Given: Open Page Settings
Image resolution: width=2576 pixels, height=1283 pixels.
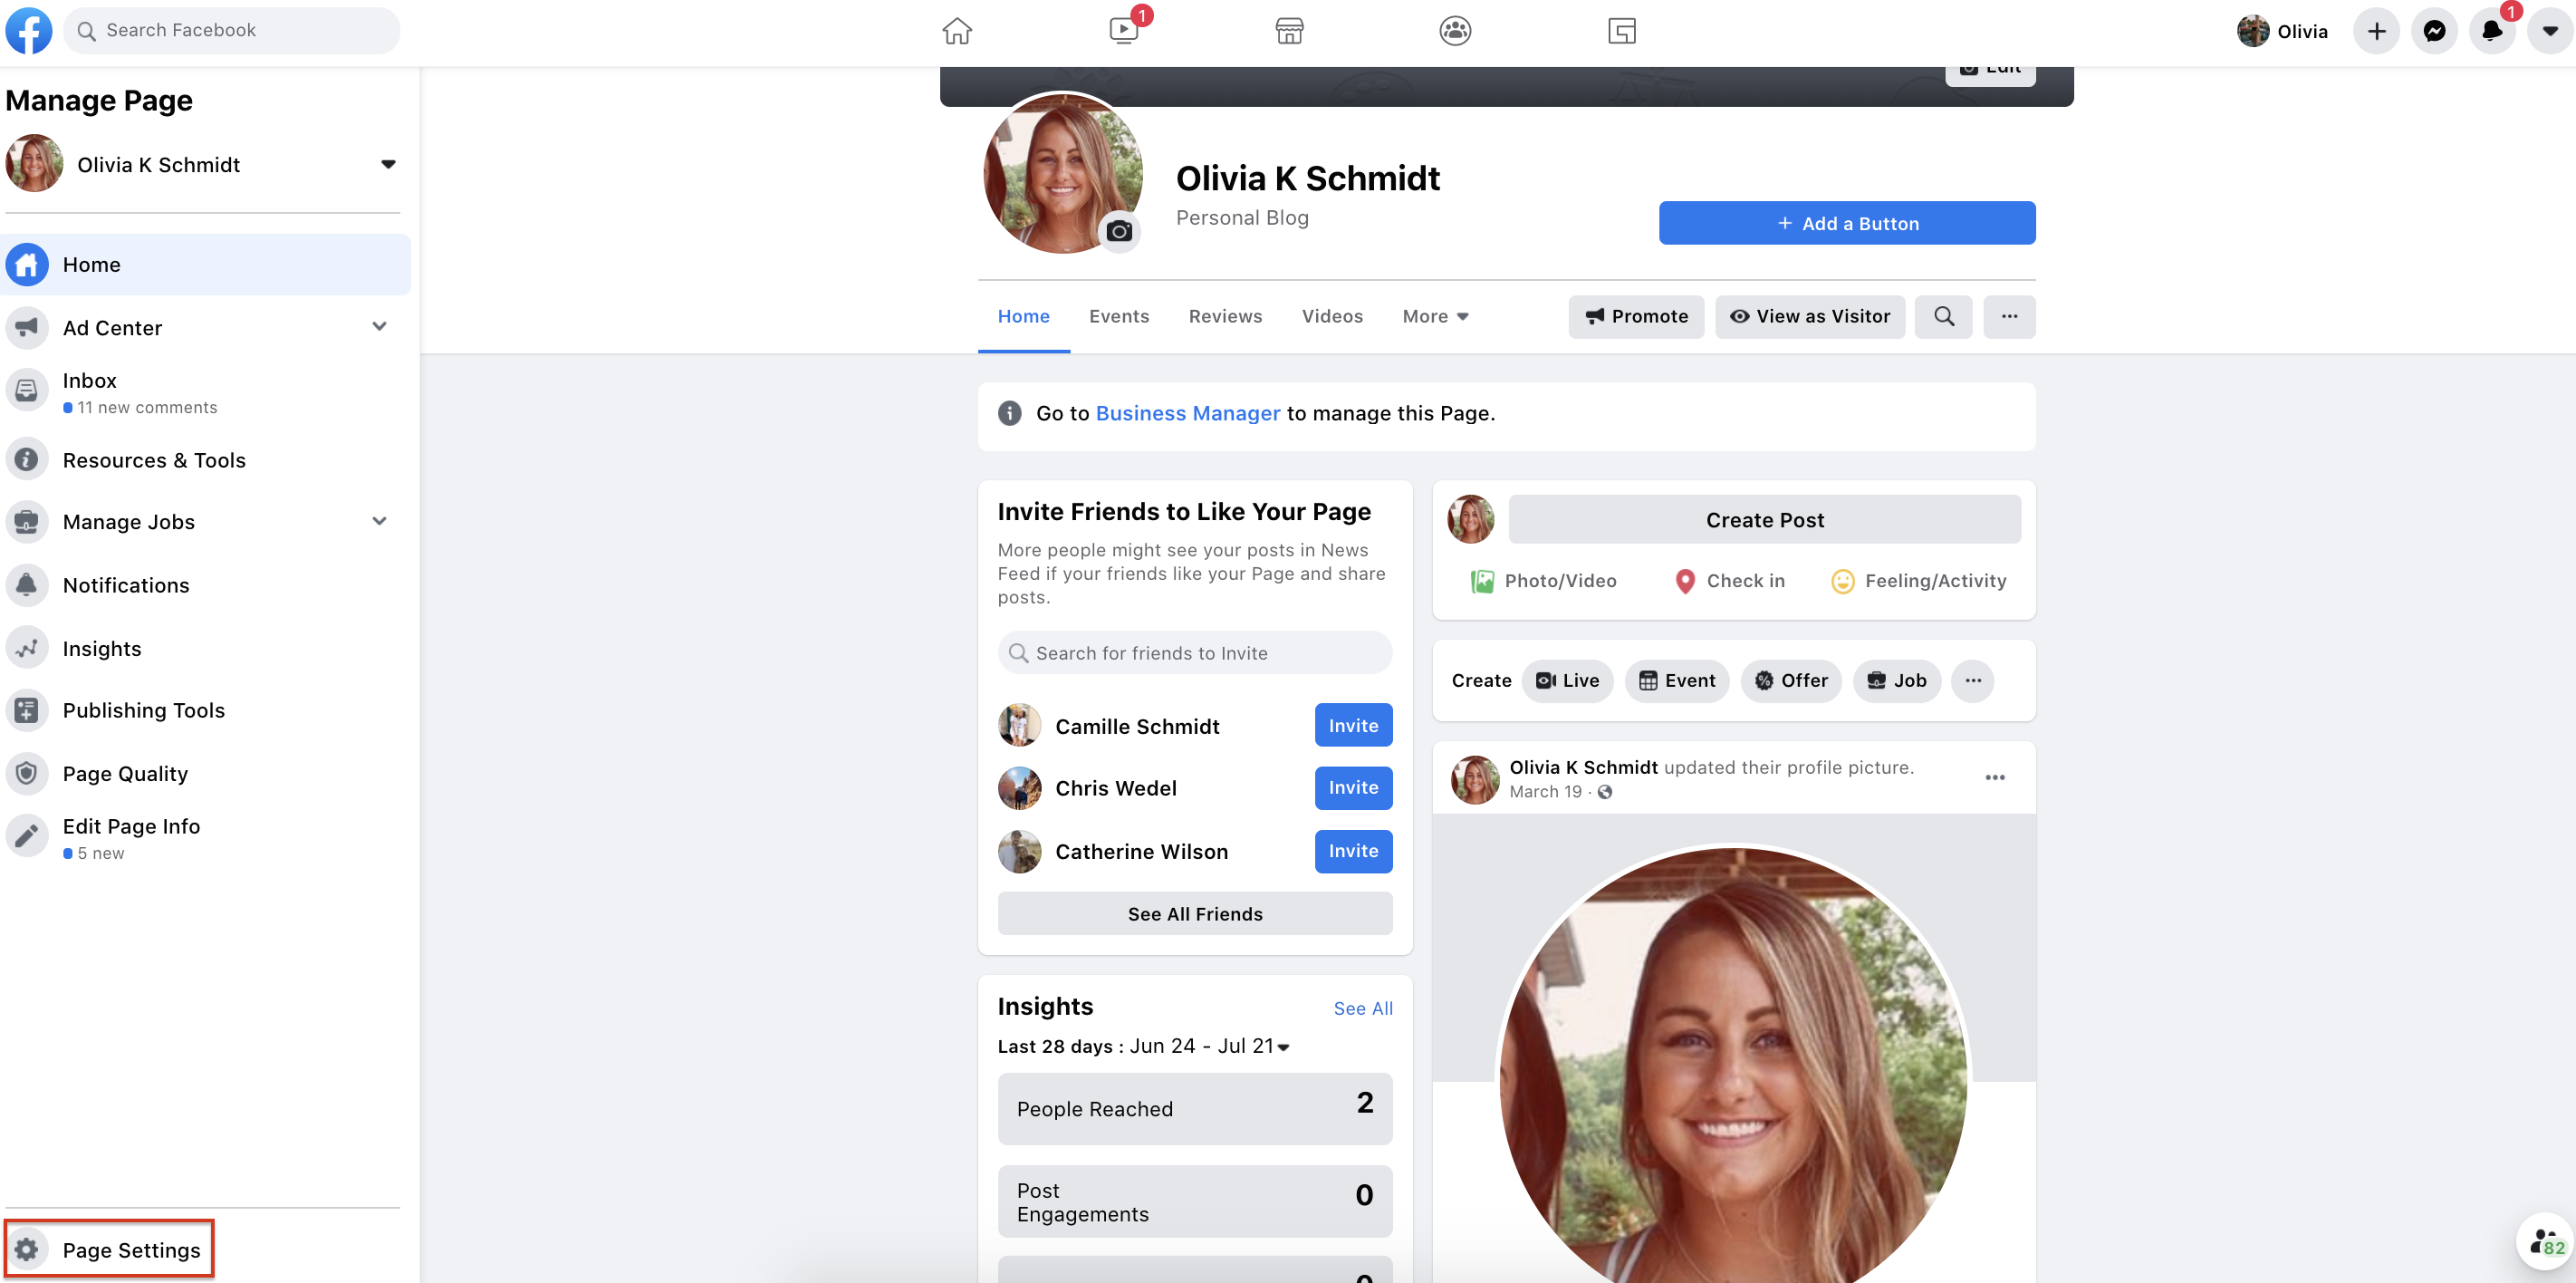Looking at the screenshot, I should point(110,1249).
